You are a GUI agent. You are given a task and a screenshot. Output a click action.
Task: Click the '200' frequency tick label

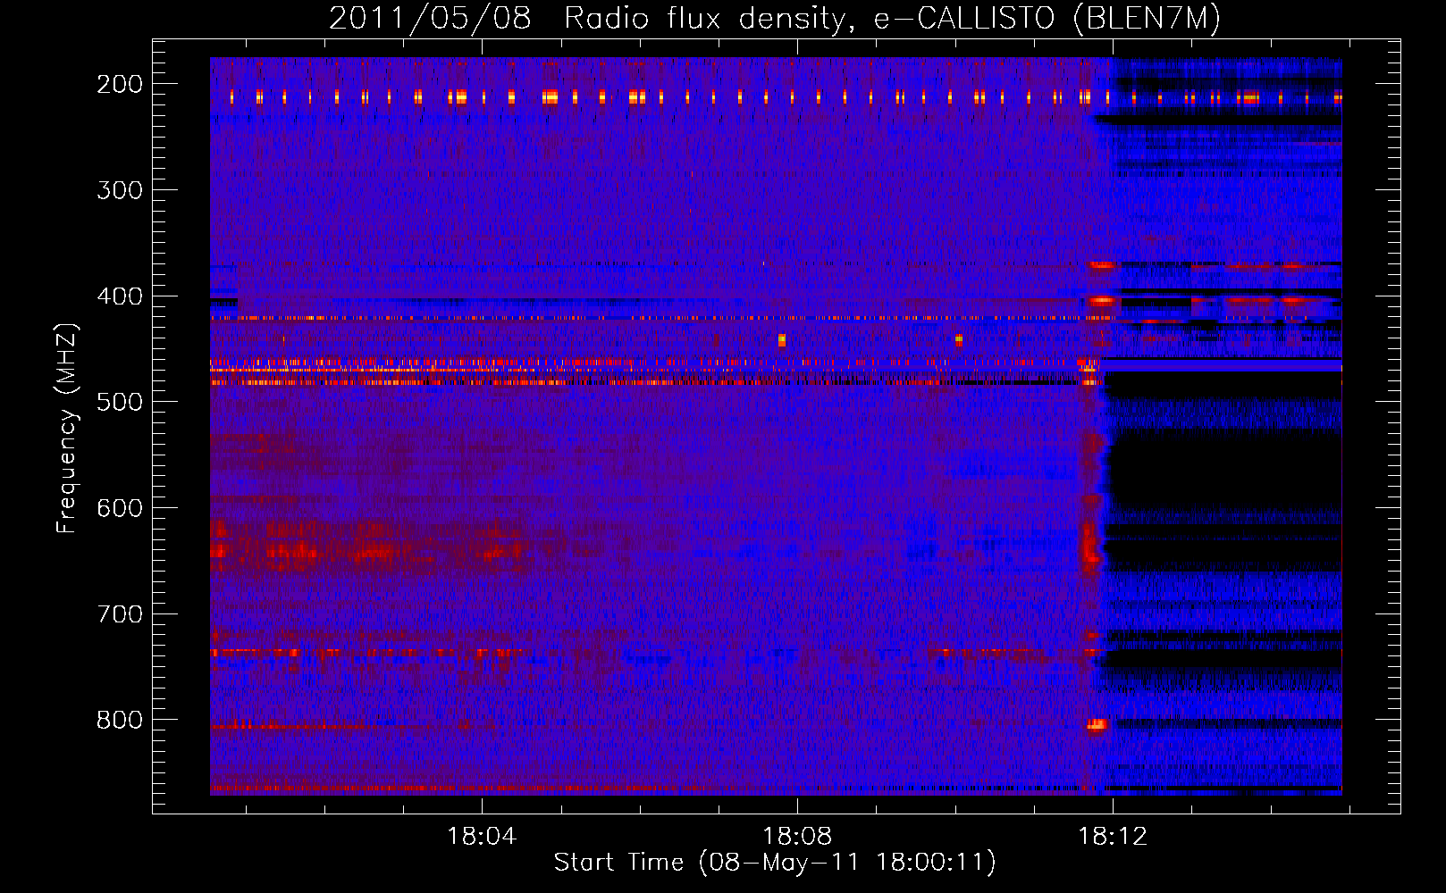(120, 84)
